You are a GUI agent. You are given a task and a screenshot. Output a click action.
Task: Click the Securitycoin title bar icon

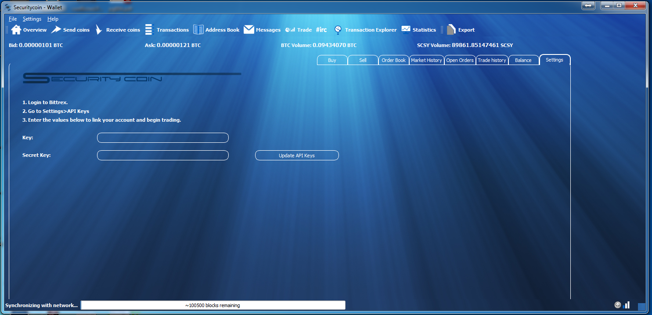[8, 7]
